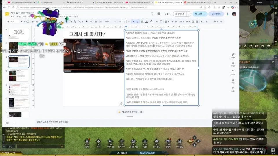Click the undo arrow in Slides toolbar
The image size is (278, 156).
33,21
